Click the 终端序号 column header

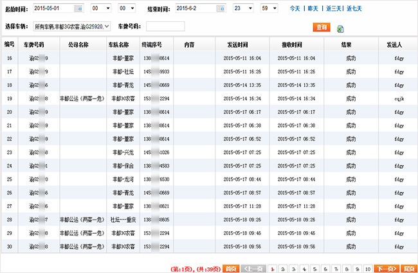152,44
